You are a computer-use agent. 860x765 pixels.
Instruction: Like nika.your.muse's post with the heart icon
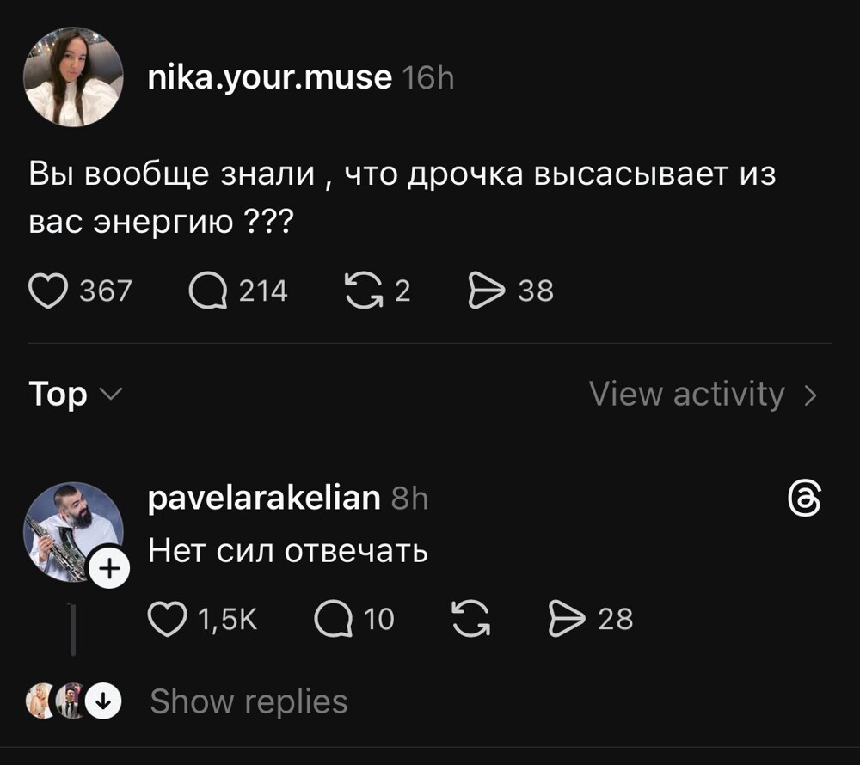pos(49,290)
